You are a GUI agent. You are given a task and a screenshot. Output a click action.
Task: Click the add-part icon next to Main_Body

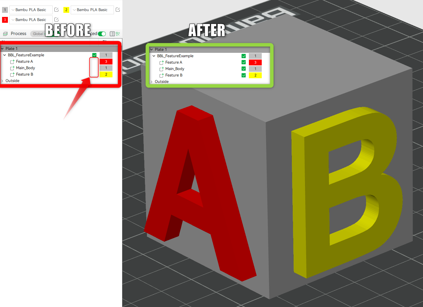[x=12, y=68]
